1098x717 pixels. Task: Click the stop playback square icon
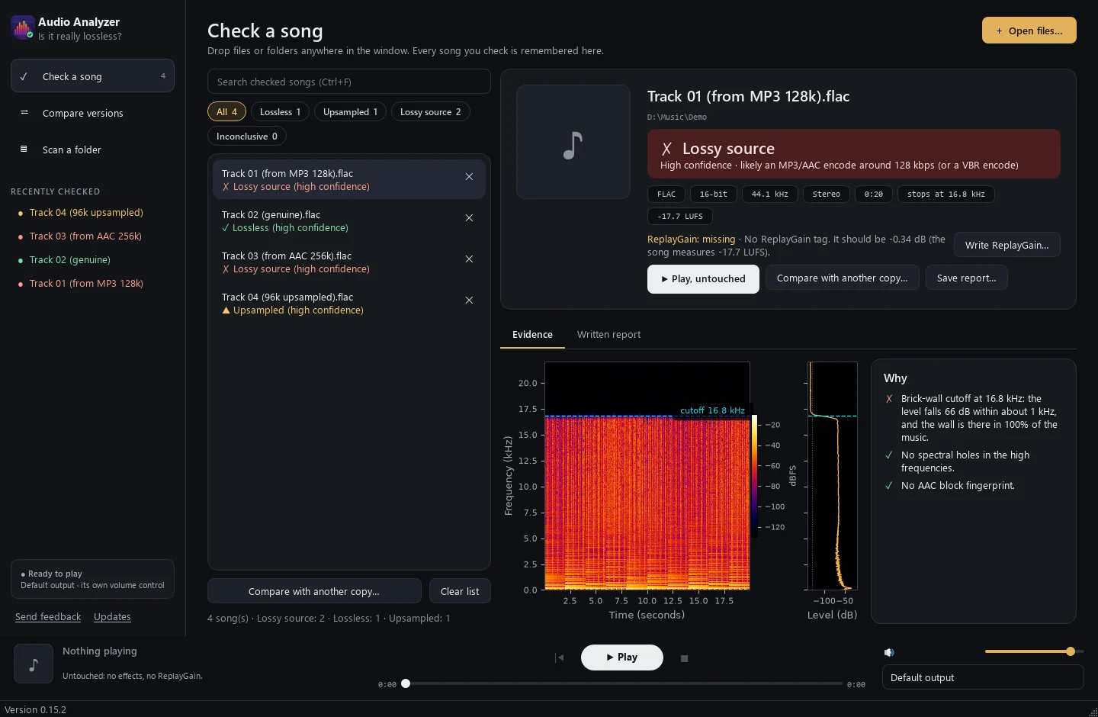tap(684, 658)
